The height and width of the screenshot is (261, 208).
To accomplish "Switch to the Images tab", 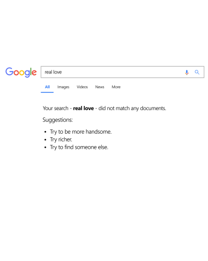I will click(x=63, y=87).
